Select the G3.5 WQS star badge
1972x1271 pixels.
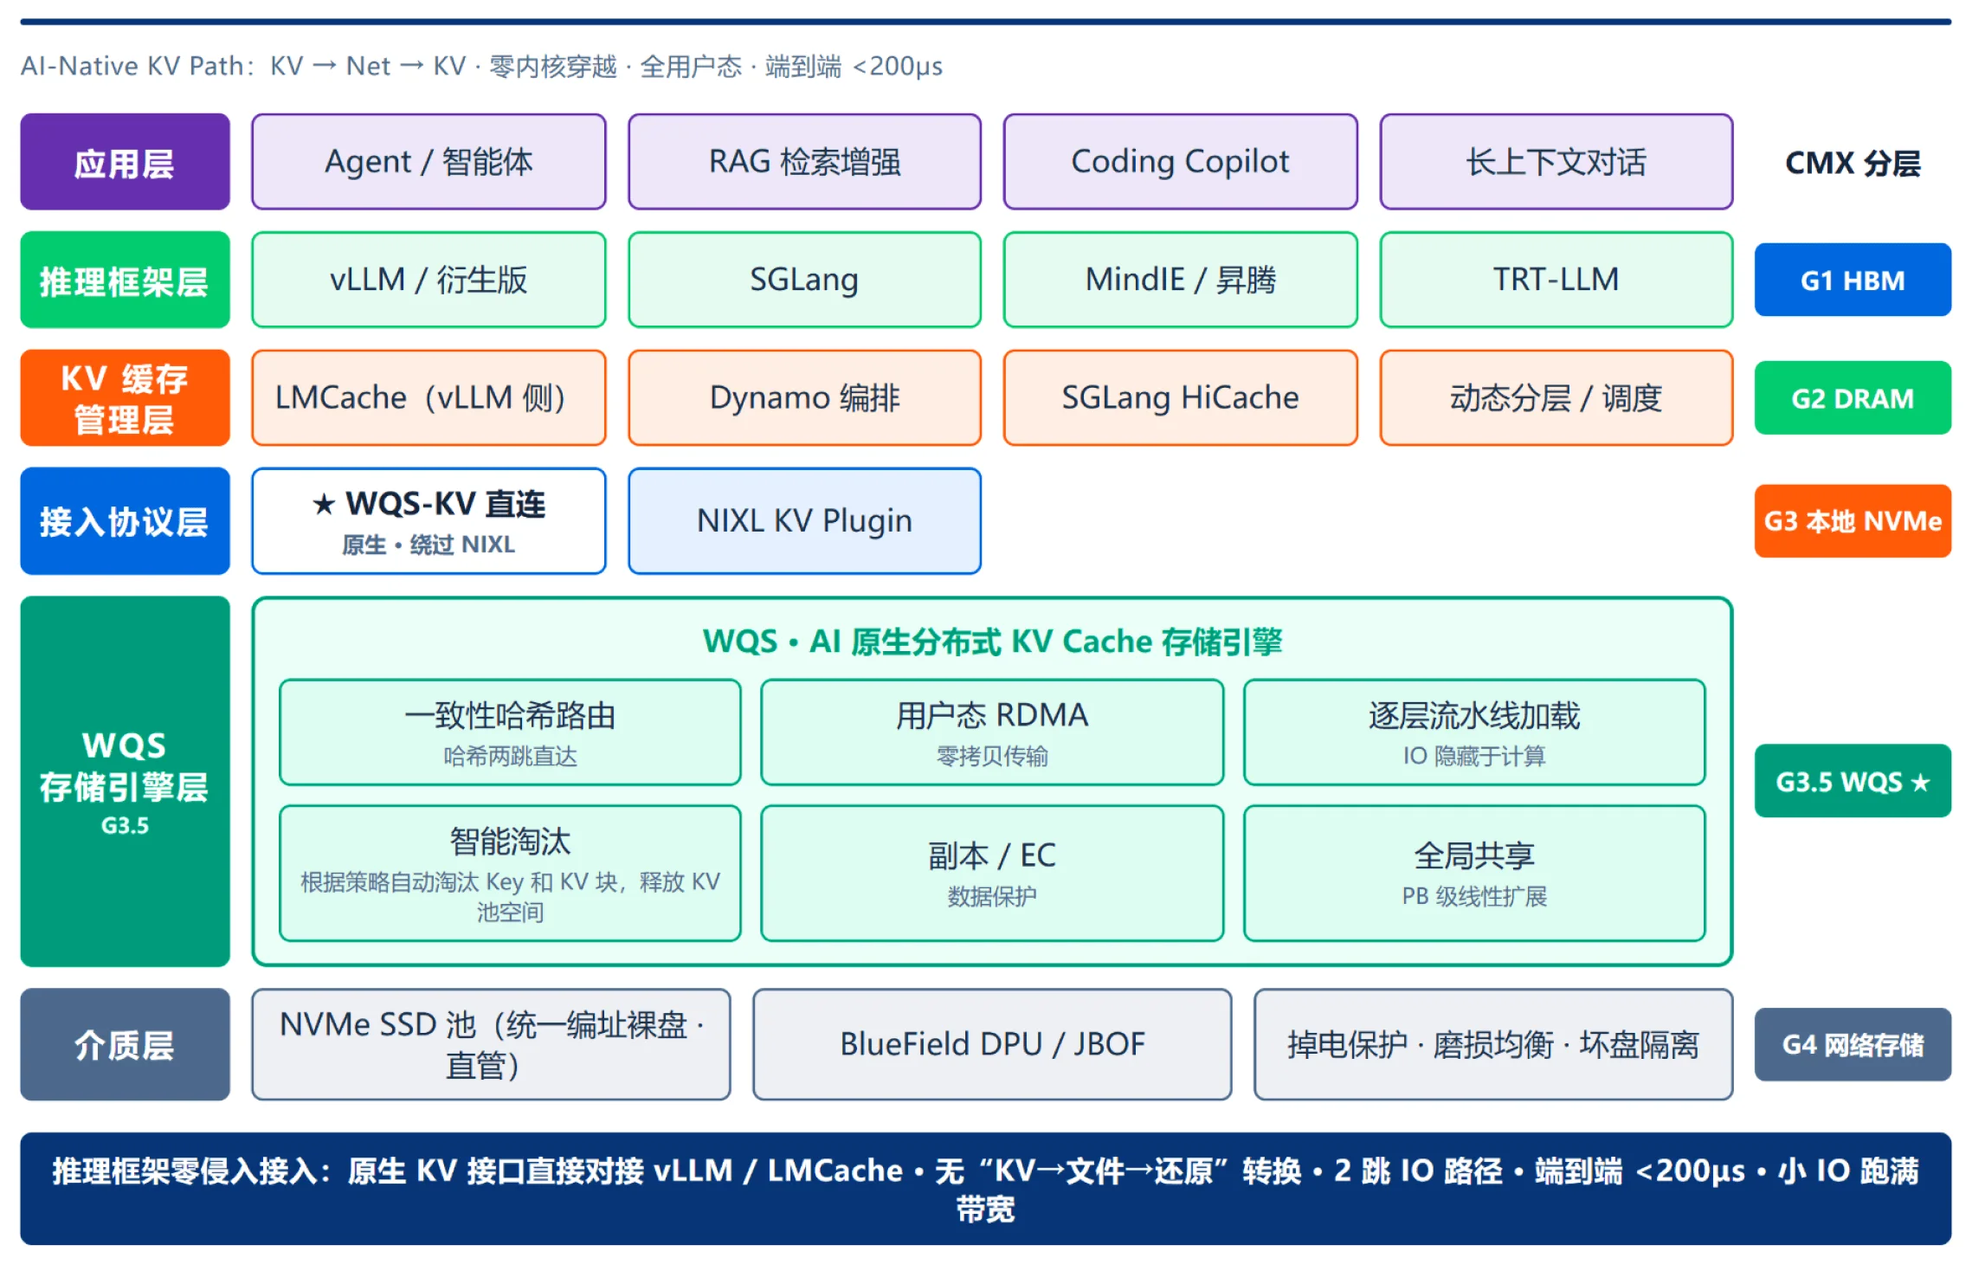tap(1853, 781)
